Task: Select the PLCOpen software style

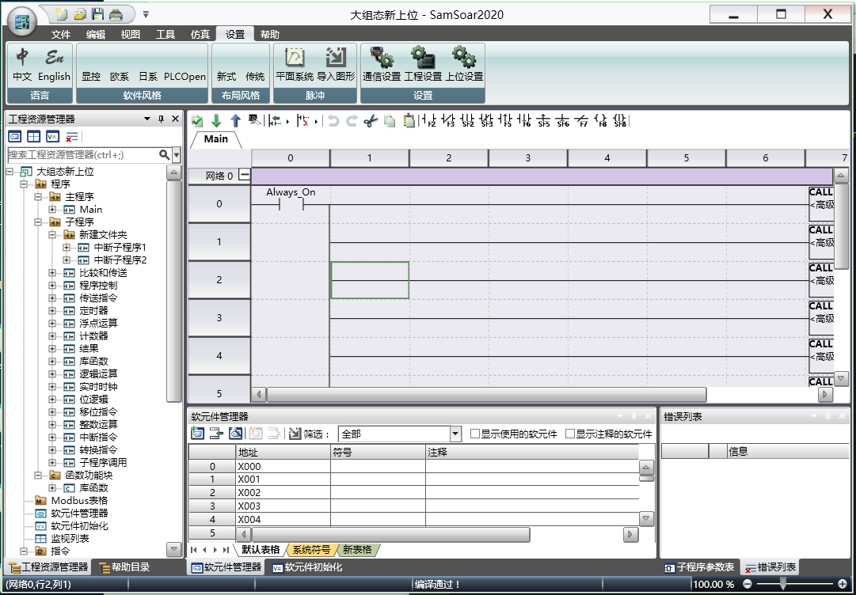Action: point(185,77)
